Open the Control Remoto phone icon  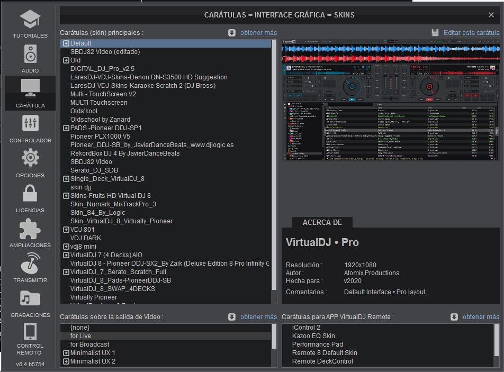click(30, 332)
